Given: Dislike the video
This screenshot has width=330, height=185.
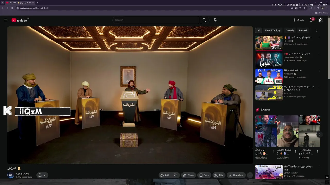Looking at the screenshot, I should 175,175.
